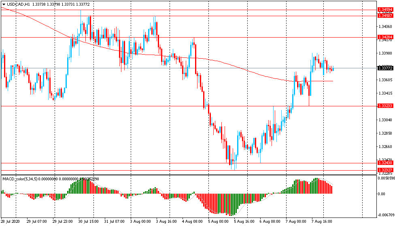Click the MACD_color(5,34,5) indicator label

pos(19,179)
